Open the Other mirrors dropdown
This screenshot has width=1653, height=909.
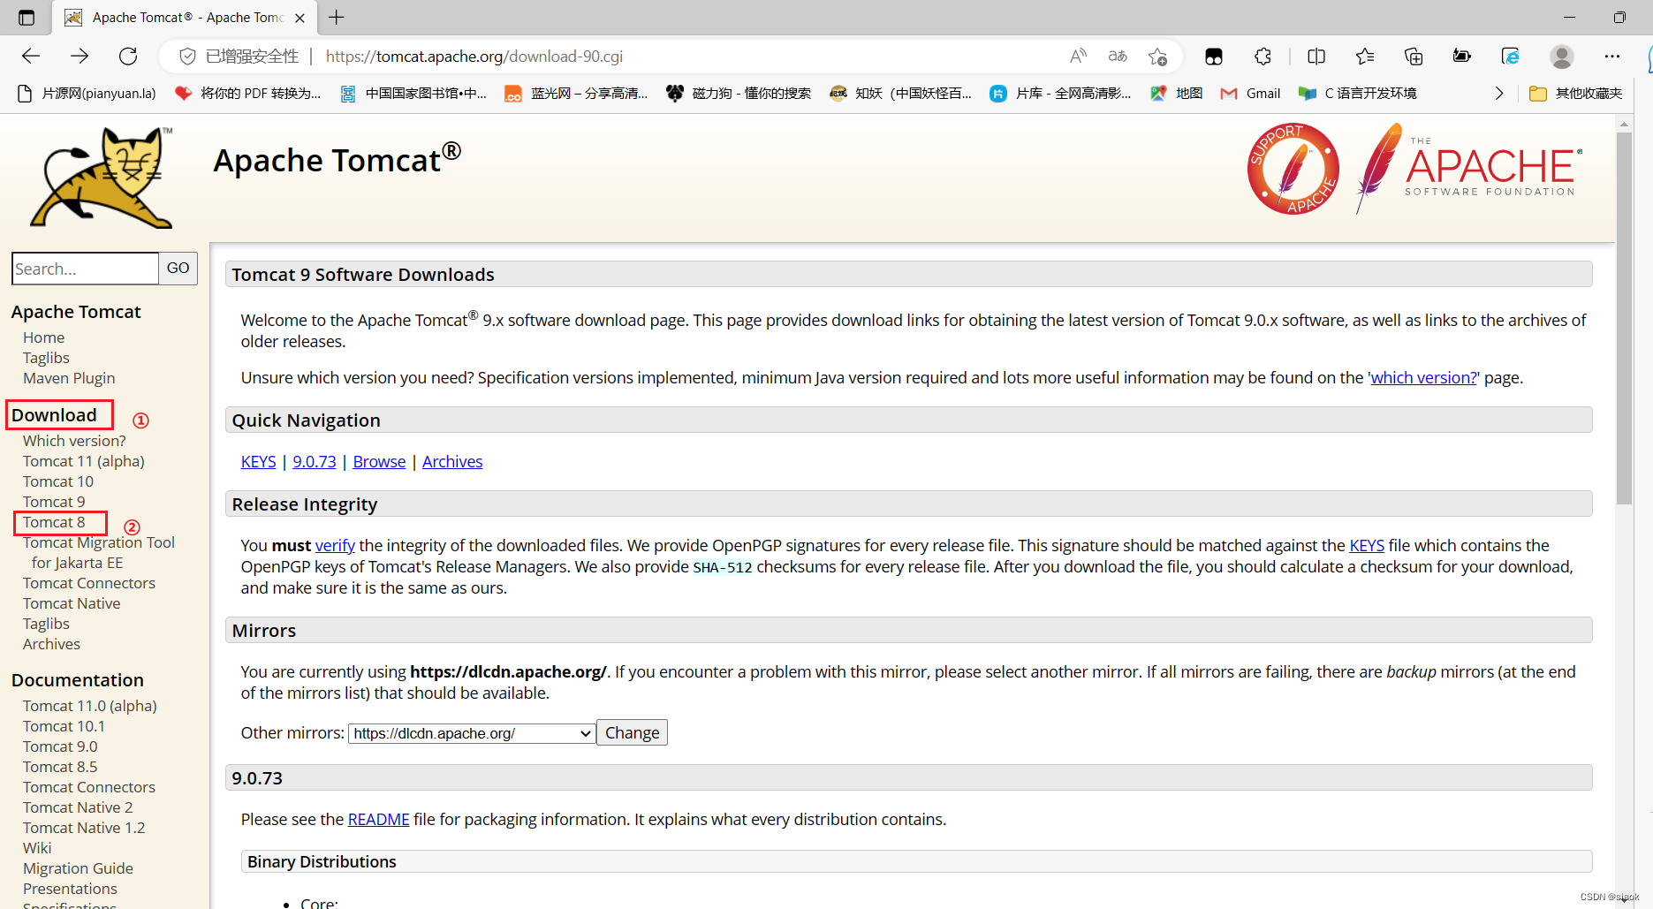point(472,733)
